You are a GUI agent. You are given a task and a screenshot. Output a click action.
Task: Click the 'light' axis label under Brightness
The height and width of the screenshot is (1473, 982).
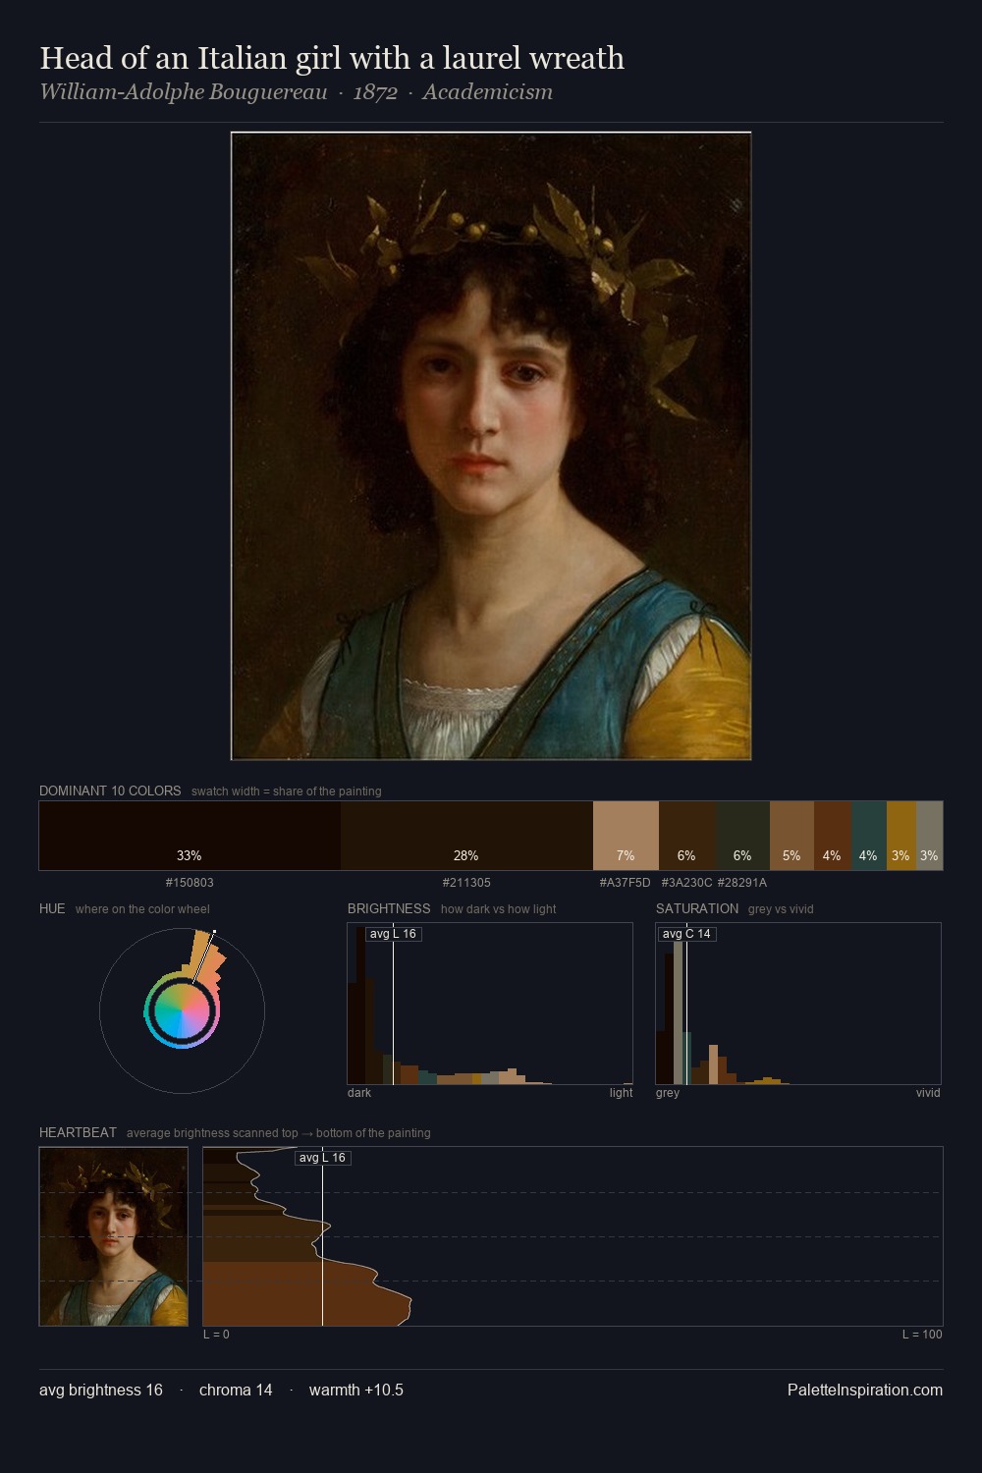coord(621,1093)
